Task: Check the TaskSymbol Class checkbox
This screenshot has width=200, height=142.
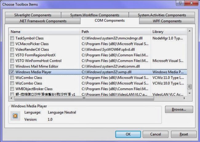Action: click(12, 38)
